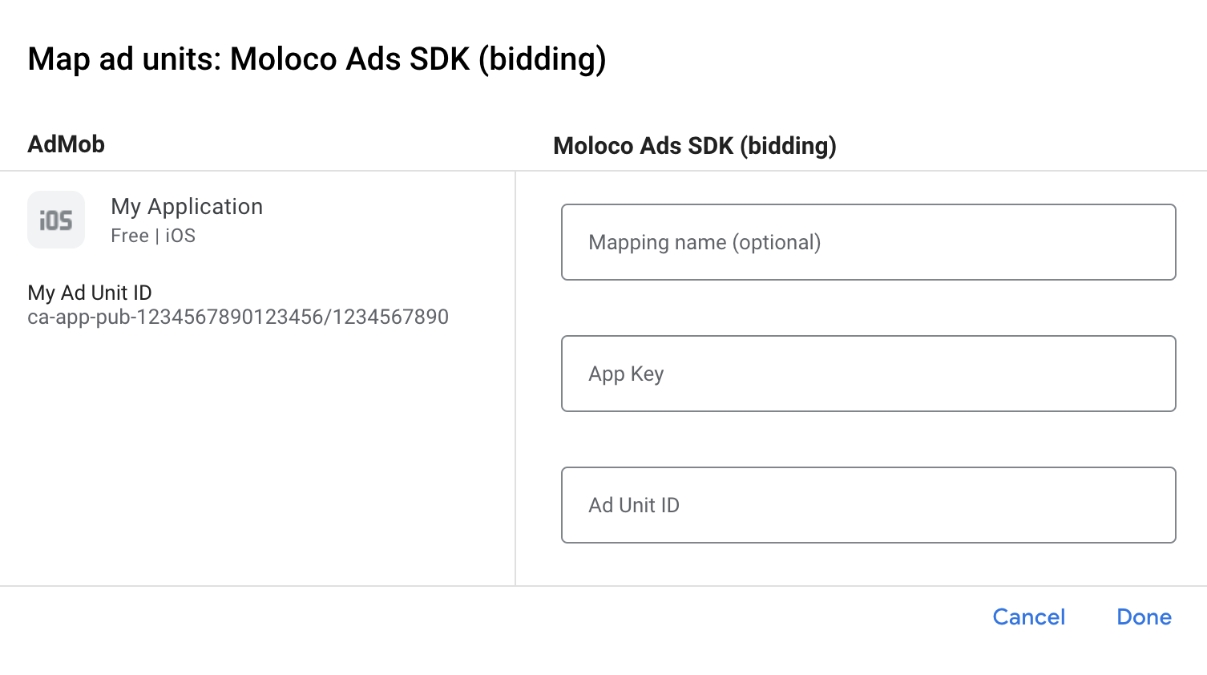Click into the App Key field
Image resolution: width=1207 pixels, height=675 pixels.
click(868, 374)
